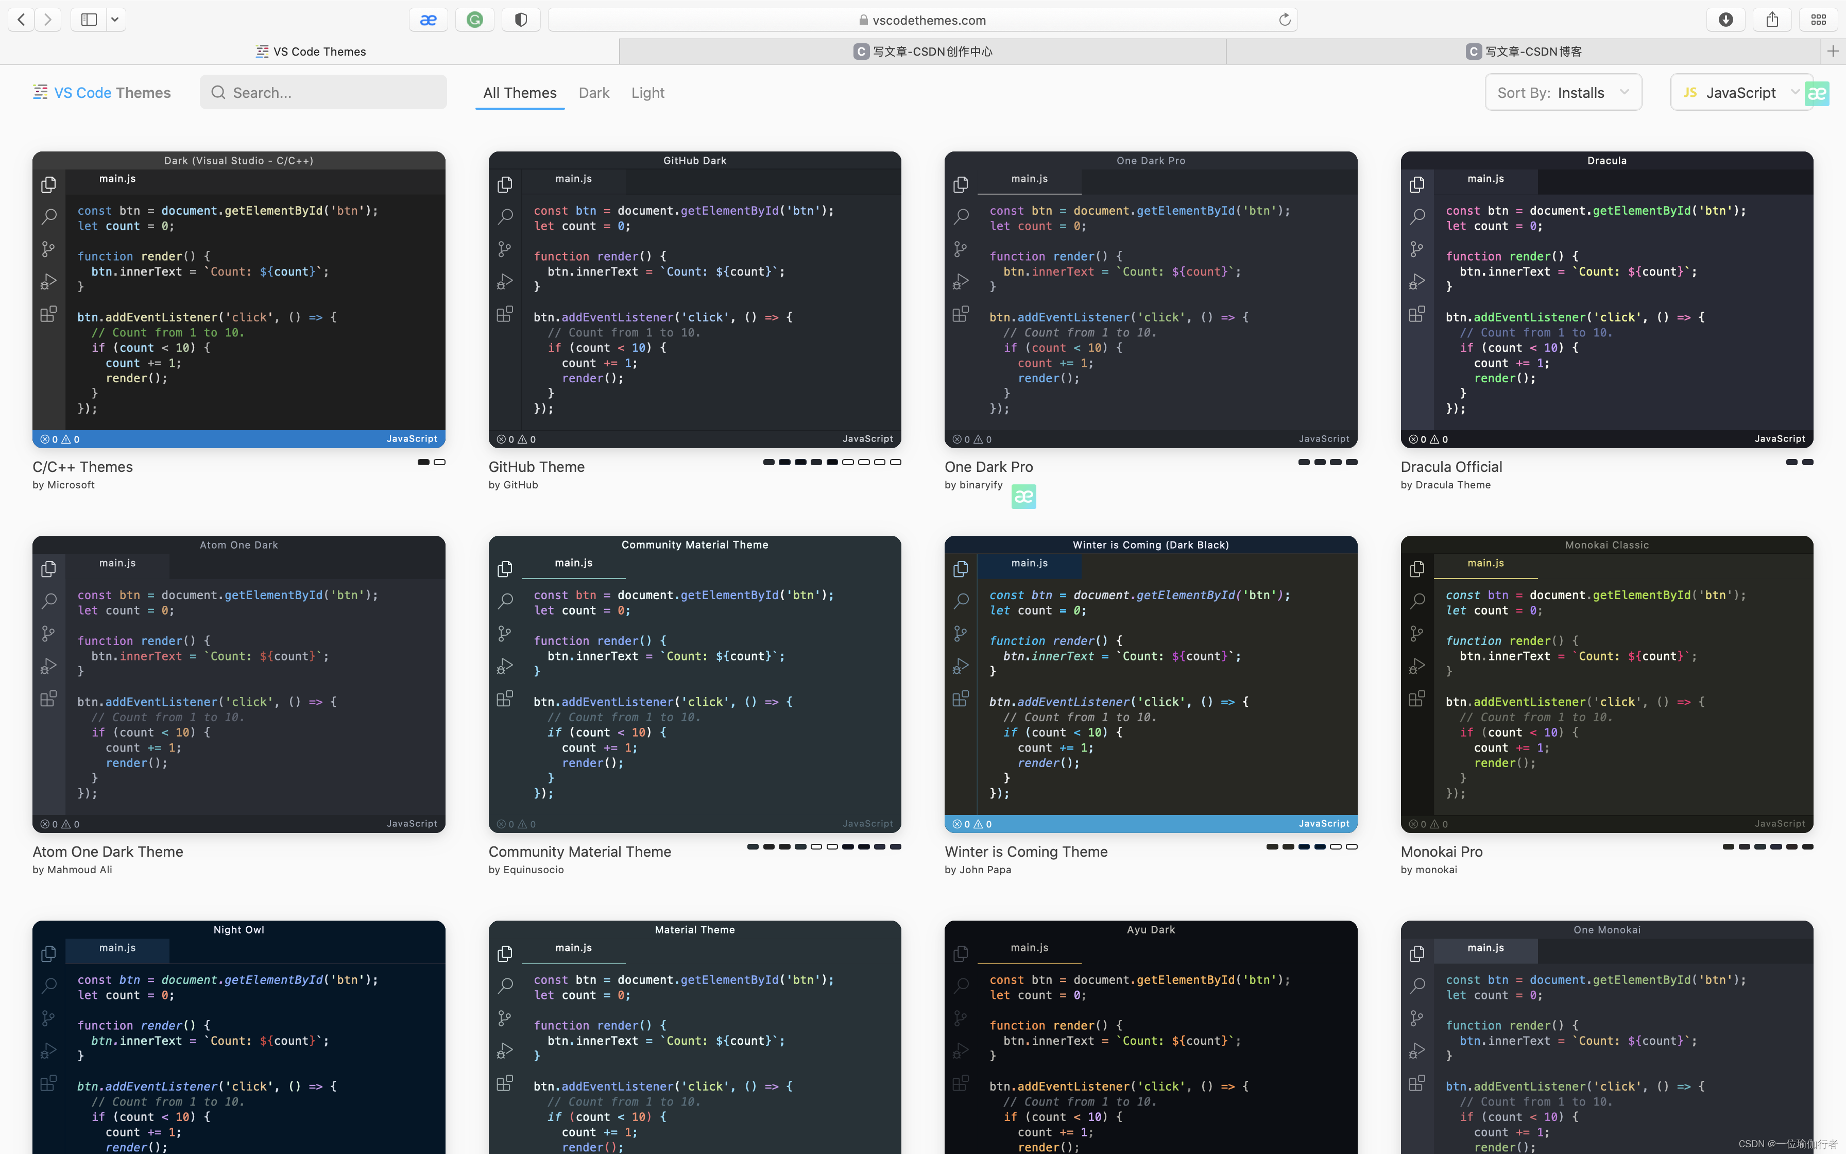Open the sidebar chevron dropdown menu
Image resolution: width=1846 pixels, height=1154 pixels.
coord(115,20)
